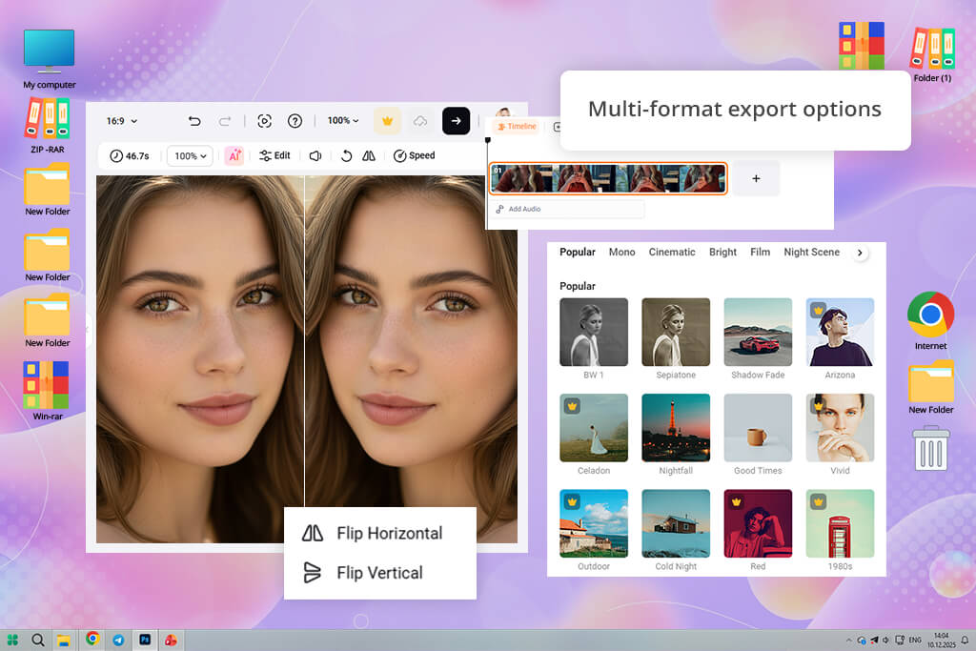Apply the BW 1 filter

594,333
